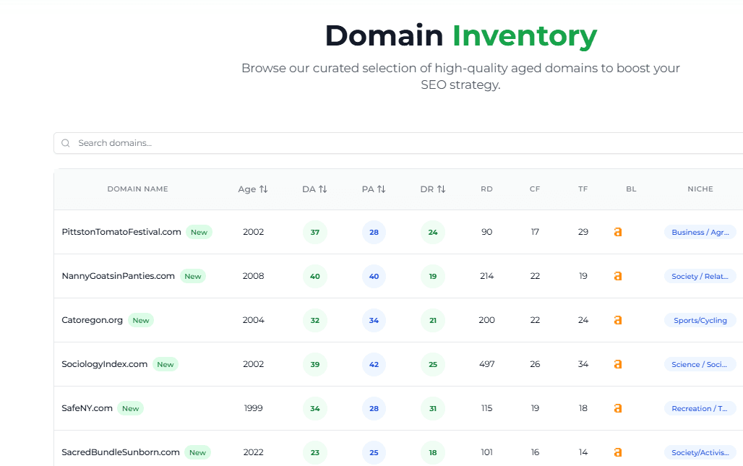The height and width of the screenshot is (466, 743).
Task: Select the Recreation / Travel niche link
Action: (x=700, y=408)
